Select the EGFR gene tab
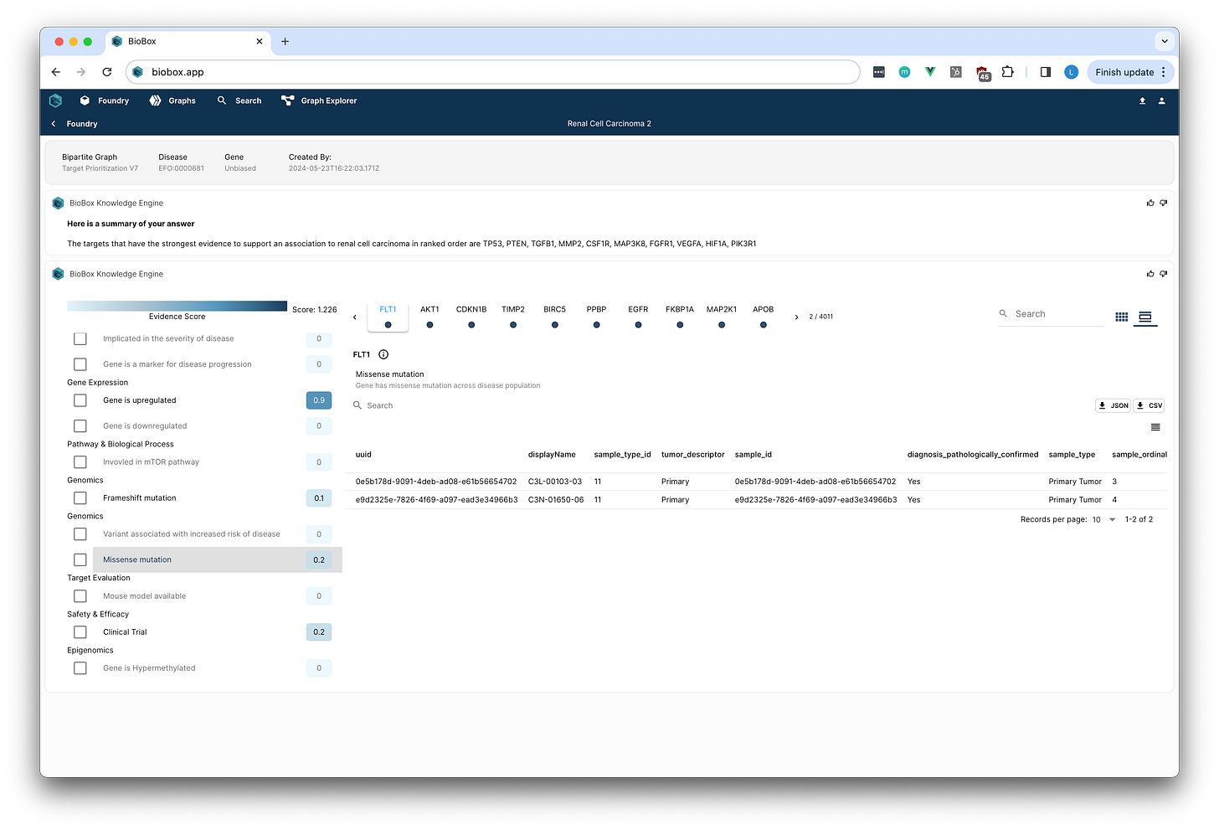The height and width of the screenshot is (830, 1219). tap(638, 316)
